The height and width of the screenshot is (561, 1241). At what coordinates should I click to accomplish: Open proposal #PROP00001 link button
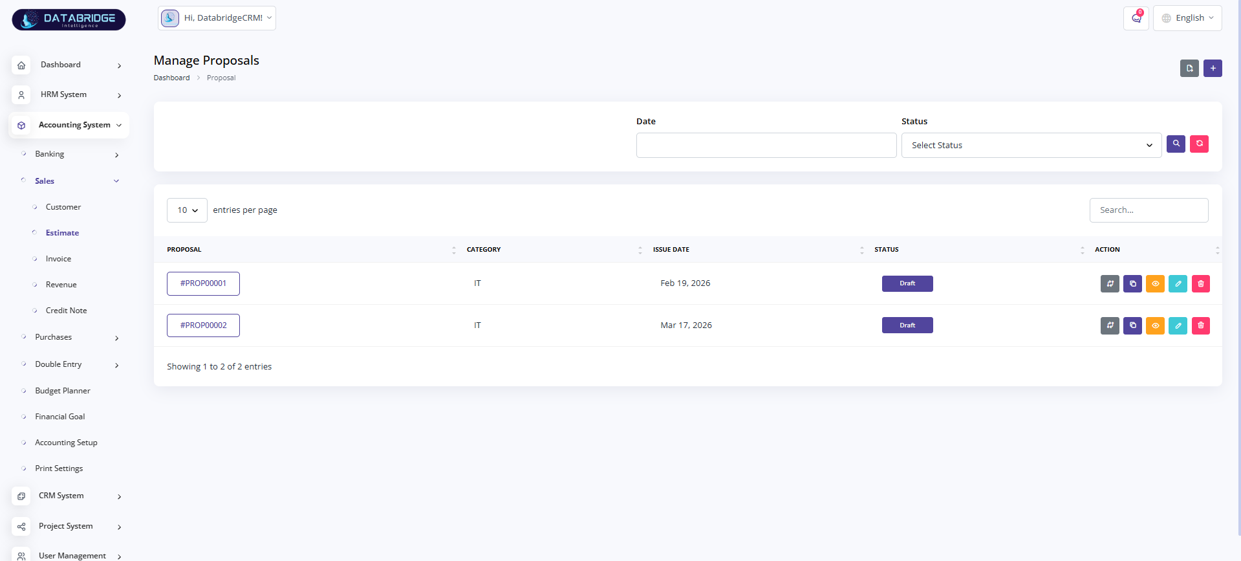pyautogui.click(x=203, y=283)
